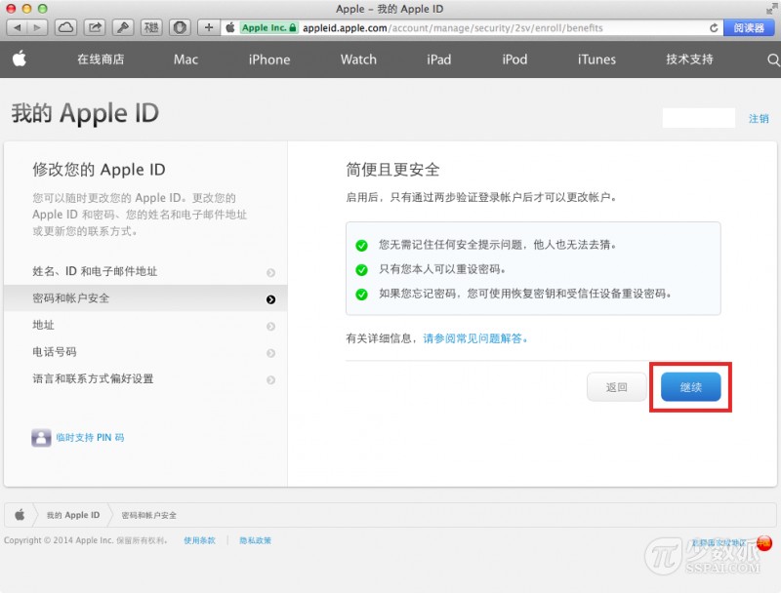The width and height of the screenshot is (781, 593).
Task: Open iPad in the navigation bar
Action: pyautogui.click(x=438, y=59)
